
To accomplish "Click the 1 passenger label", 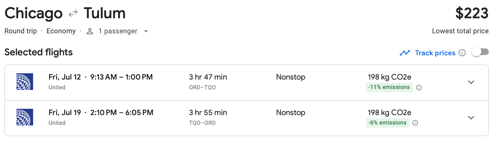I will click(118, 31).
